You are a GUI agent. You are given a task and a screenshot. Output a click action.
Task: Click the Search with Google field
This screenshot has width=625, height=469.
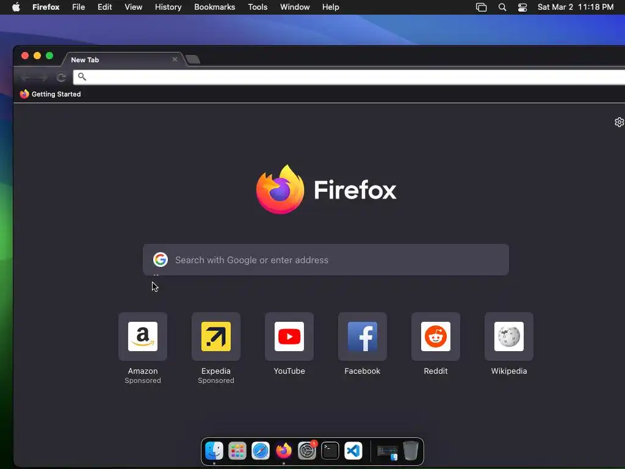point(326,260)
